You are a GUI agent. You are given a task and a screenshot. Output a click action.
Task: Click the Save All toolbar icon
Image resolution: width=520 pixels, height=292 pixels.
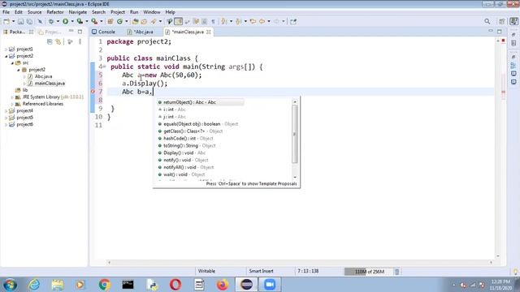tap(29, 22)
